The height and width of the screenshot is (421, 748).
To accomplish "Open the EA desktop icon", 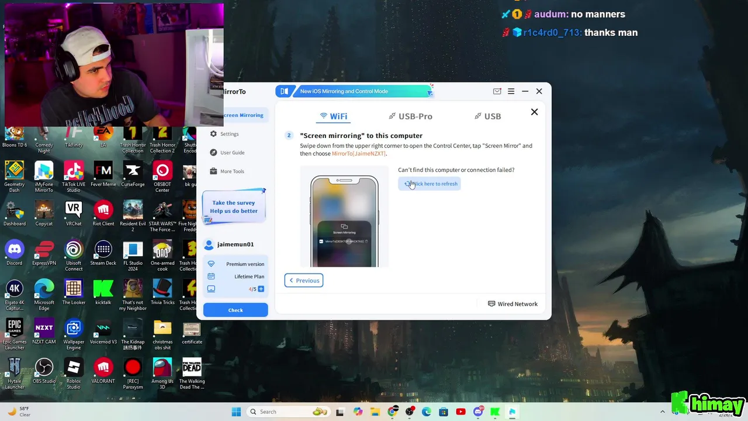I will pyautogui.click(x=103, y=138).
